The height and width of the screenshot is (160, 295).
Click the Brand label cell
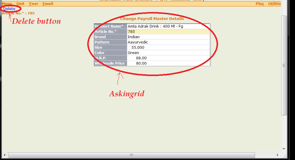click(110, 37)
